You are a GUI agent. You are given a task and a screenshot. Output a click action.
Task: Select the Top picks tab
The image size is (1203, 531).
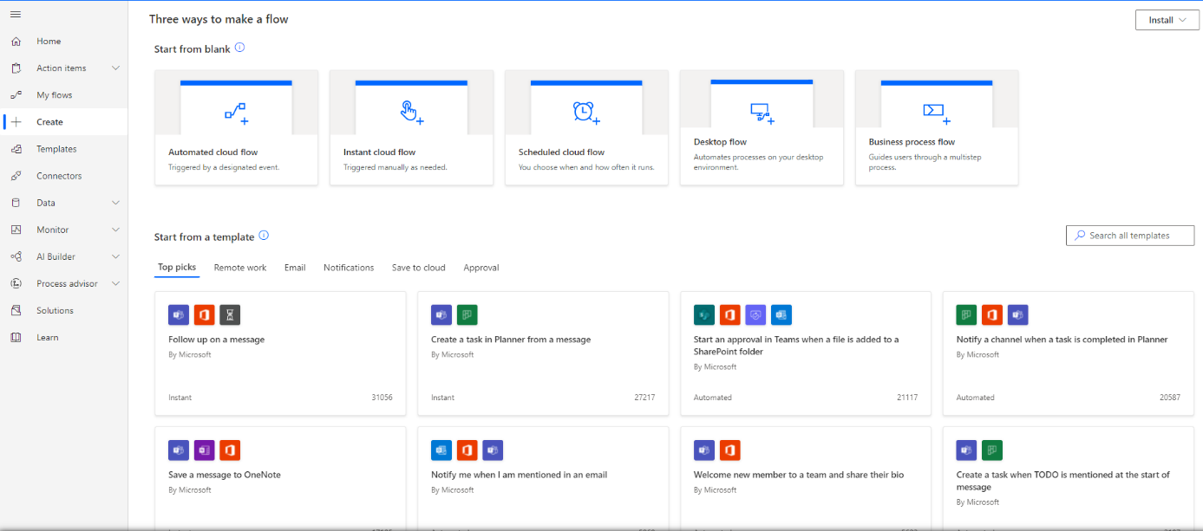pyautogui.click(x=177, y=268)
